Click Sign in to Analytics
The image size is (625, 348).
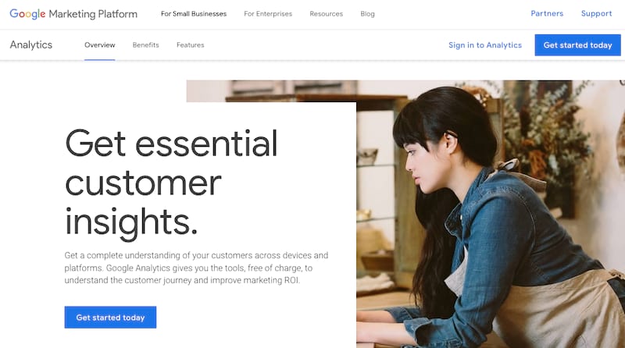[x=485, y=45]
